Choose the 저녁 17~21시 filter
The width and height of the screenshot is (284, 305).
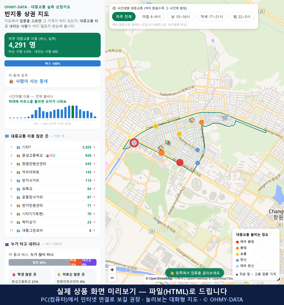click(x=212, y=17)
